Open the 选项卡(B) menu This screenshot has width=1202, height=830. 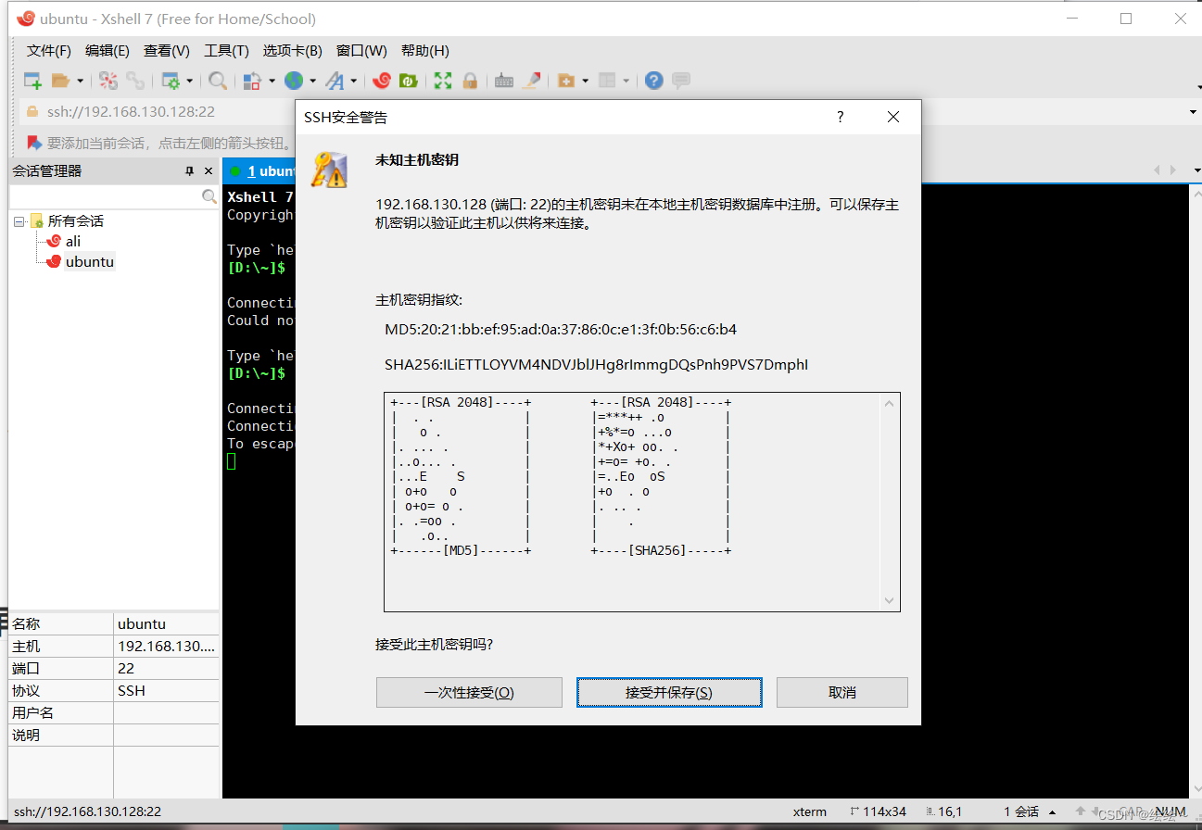pos(292,51)
